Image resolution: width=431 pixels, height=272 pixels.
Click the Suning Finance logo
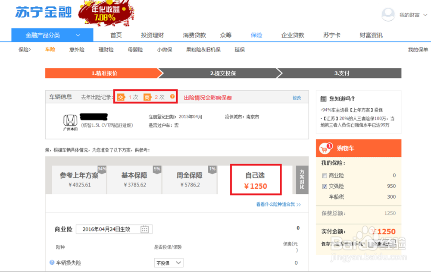[x=44, y=12]
